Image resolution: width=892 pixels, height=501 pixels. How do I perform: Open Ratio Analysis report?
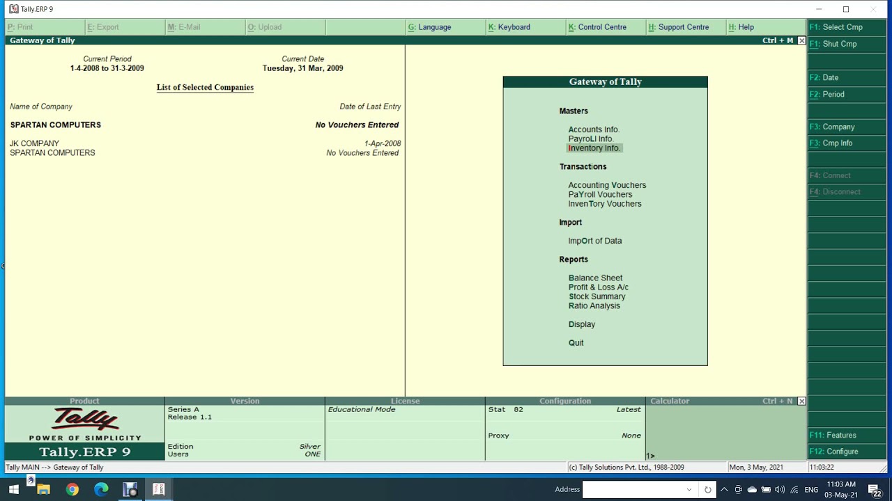pyautogui.click(x=594, y=305)
